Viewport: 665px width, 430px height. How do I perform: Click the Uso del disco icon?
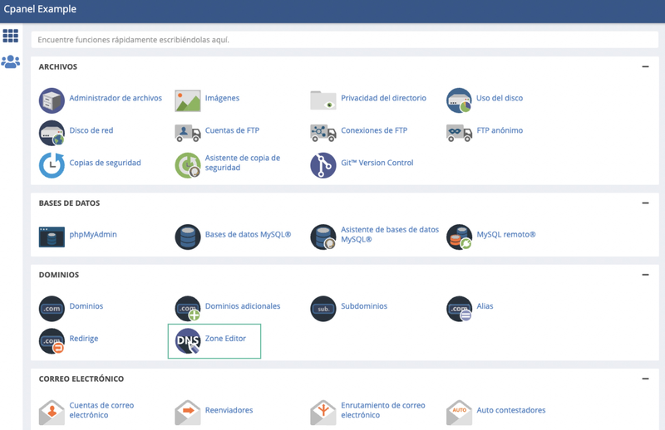tap(459, 100)
